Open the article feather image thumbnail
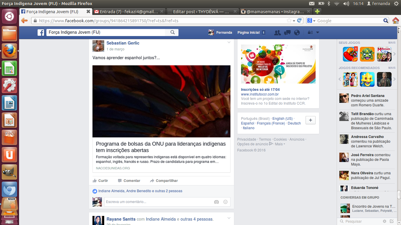This screenshot has height=225, width=401. pos(161,101)
